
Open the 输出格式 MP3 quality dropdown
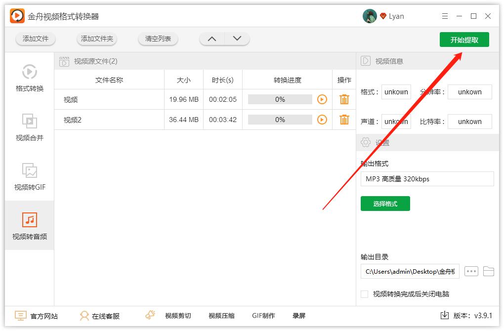427,178
